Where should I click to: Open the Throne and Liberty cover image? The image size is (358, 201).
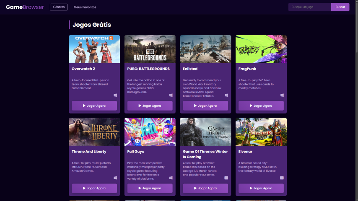point(94,132)
